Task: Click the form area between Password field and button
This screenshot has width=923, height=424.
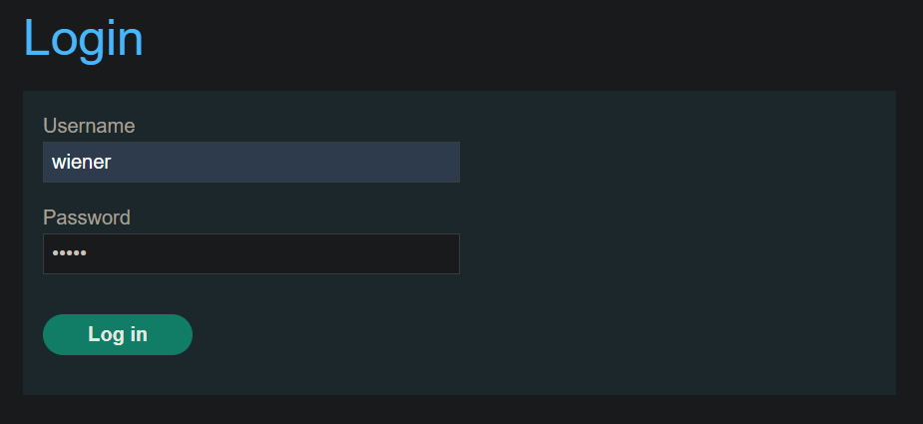Action: click(251, 294)
